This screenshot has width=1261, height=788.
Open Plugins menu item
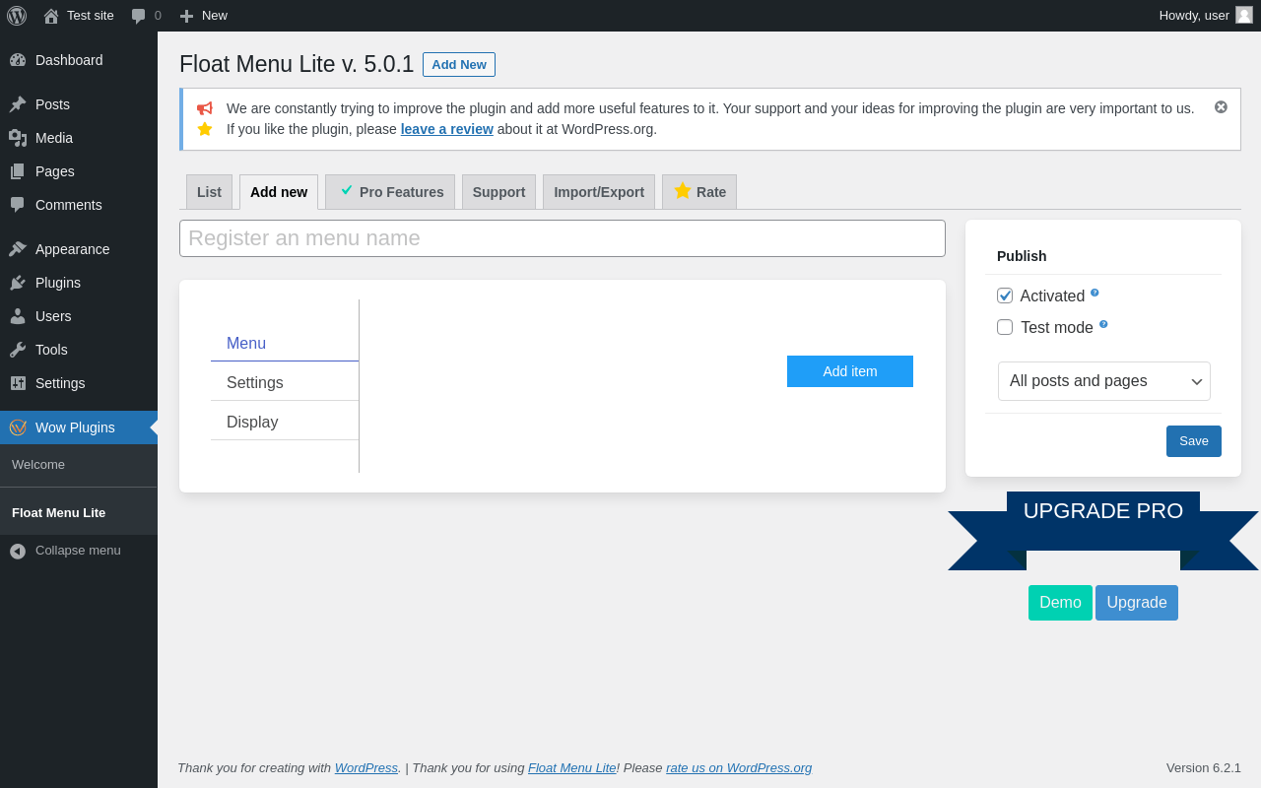(x=79, y=283)
